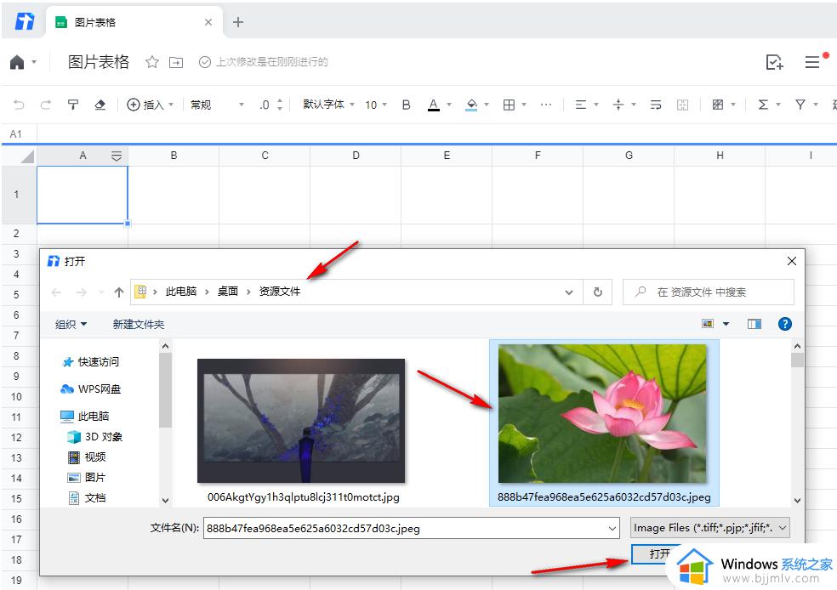837x590 pixels.
Task: Click the redo arrow in toolbar
Action: (x=45, y=105)
